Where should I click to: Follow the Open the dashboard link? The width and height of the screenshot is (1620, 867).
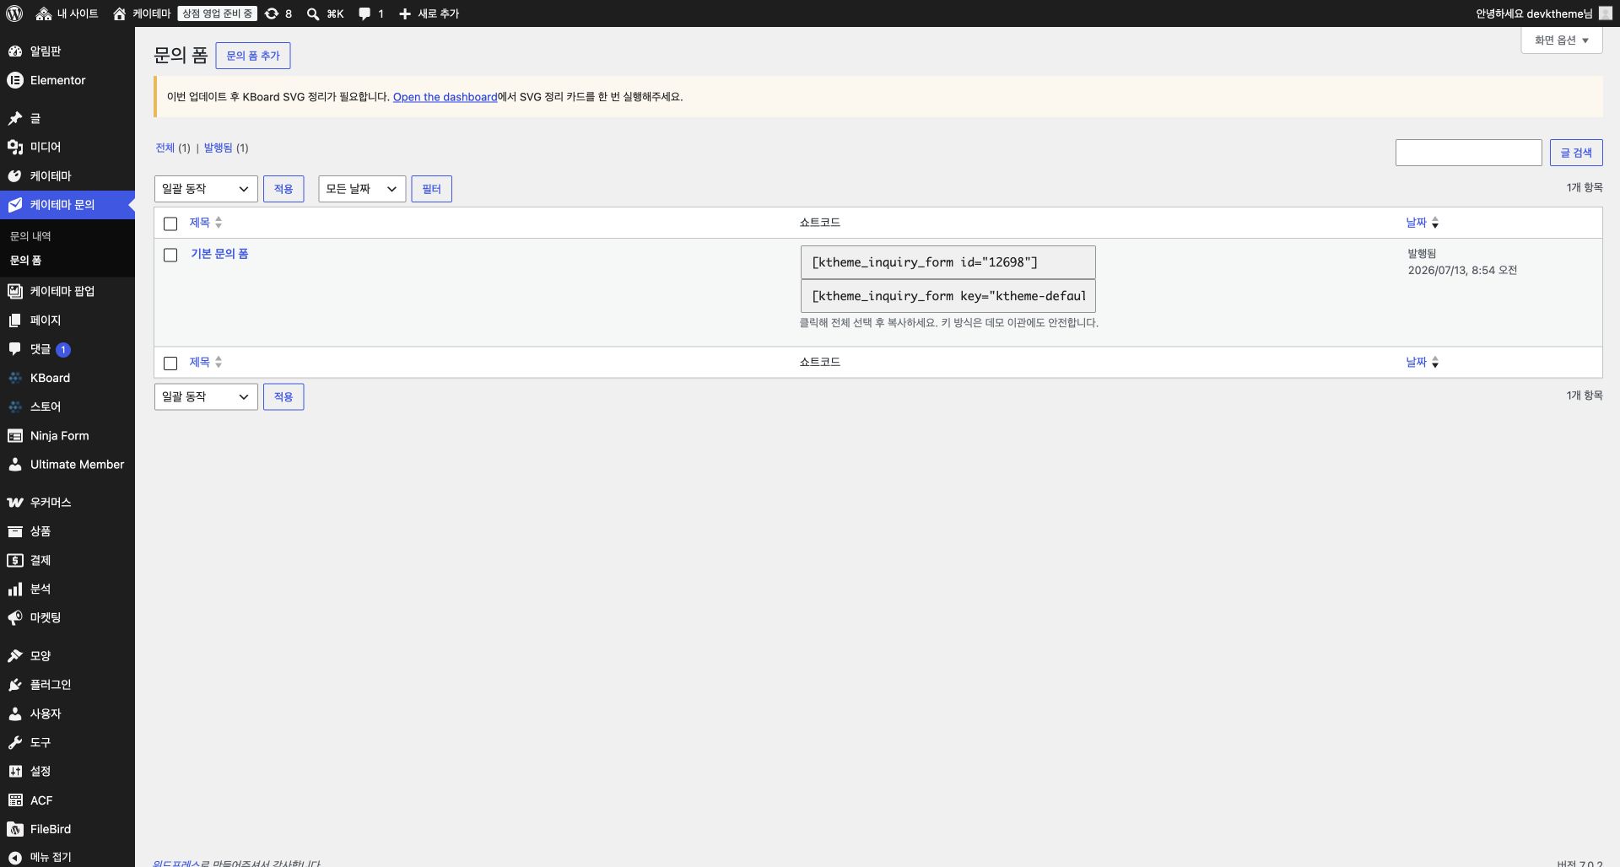(445, 97)
